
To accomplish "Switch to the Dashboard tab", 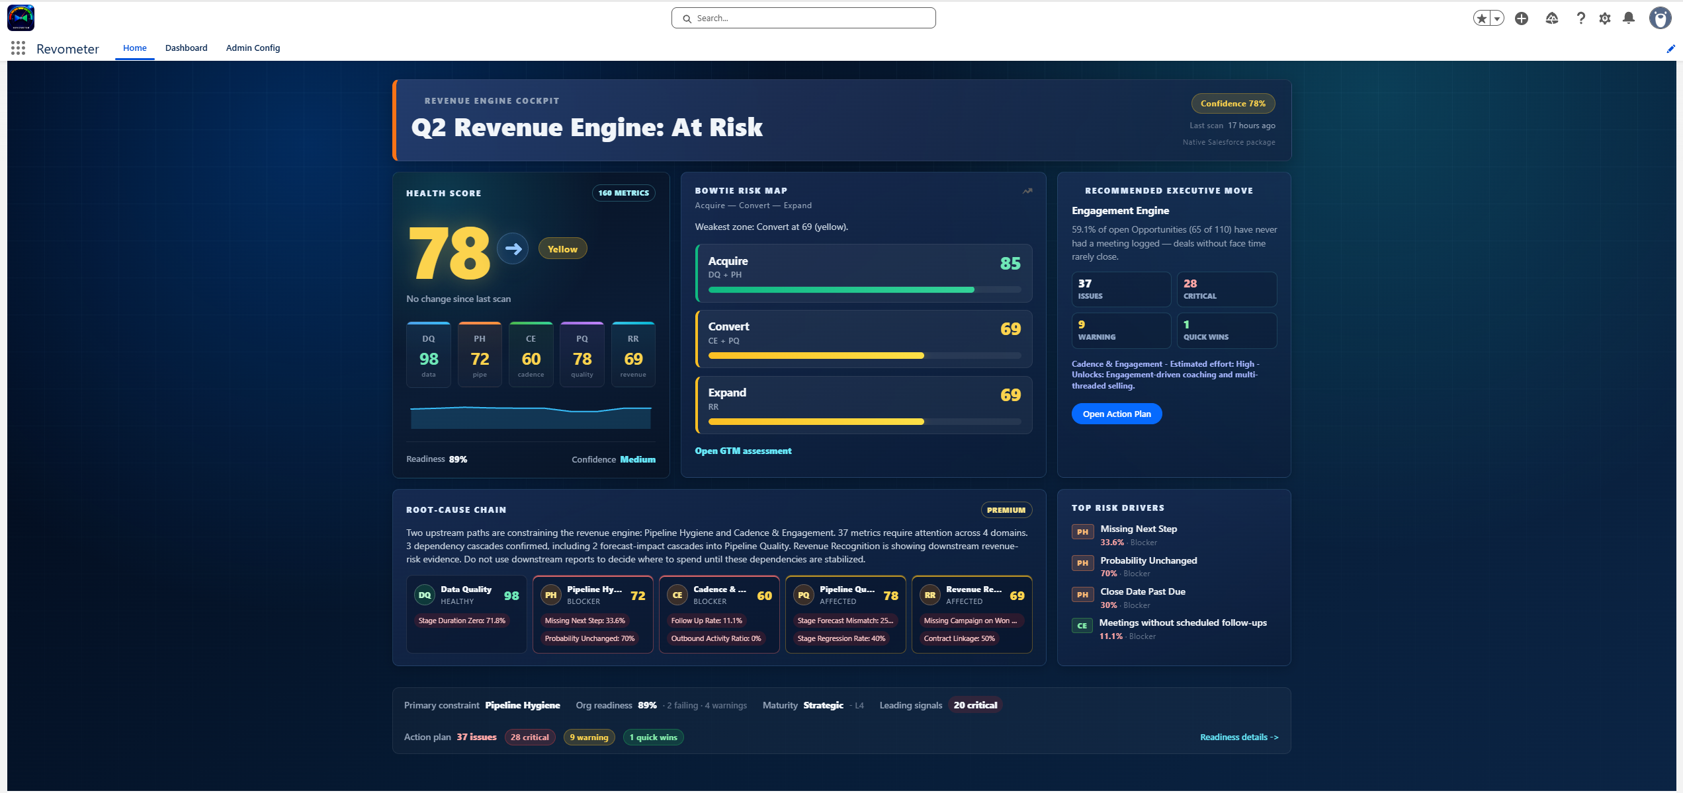I will (187, 48).
